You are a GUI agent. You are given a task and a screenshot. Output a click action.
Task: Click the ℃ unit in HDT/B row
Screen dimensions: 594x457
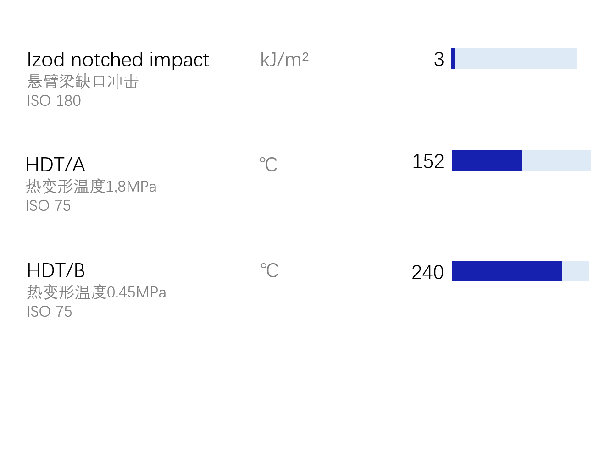click(x=269, y=271)
